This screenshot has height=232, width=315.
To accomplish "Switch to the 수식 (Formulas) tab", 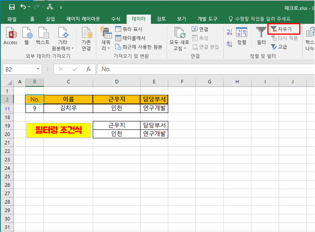I will (116, 19).
